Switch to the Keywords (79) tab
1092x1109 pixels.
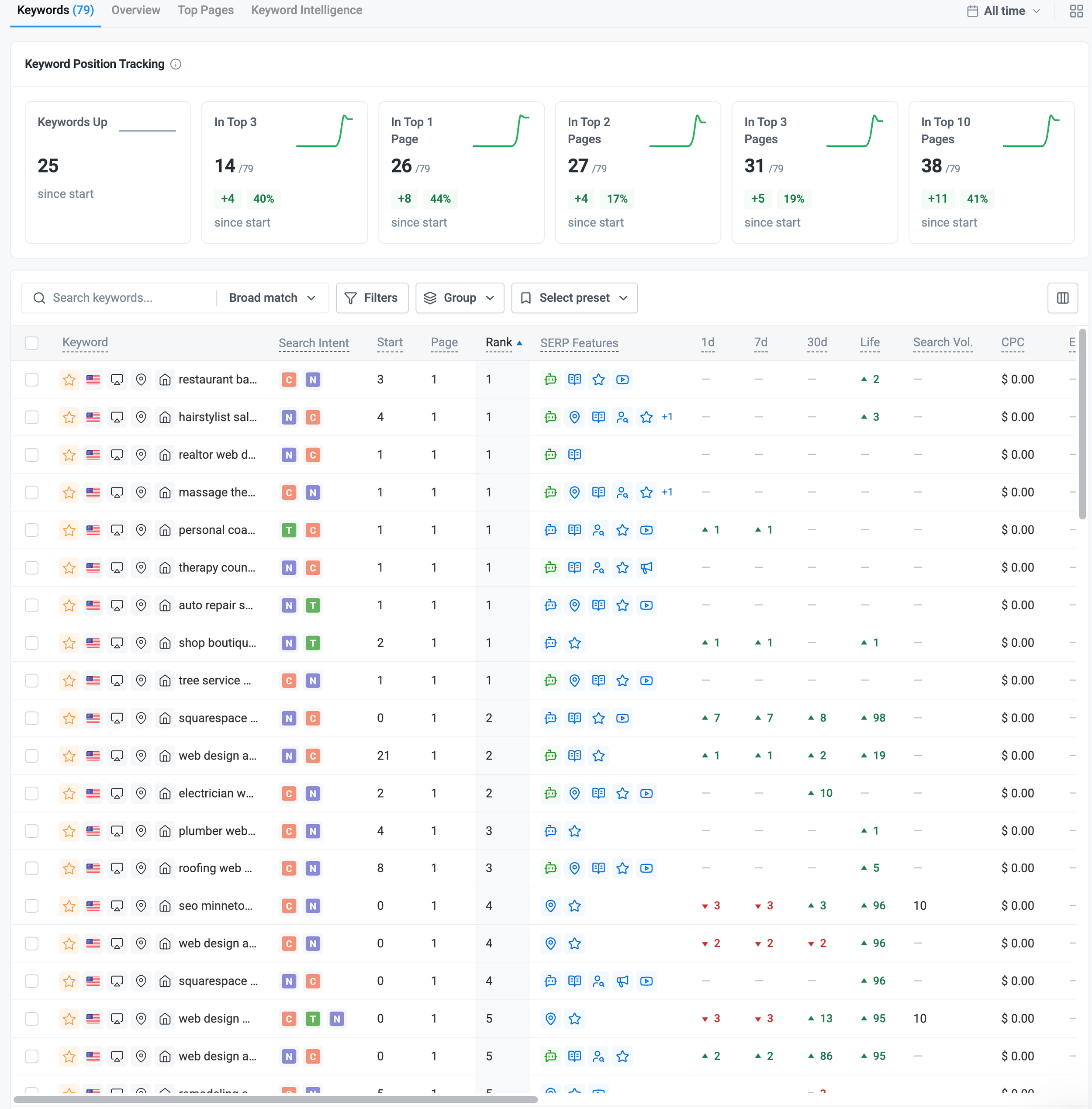coord(55,10)
